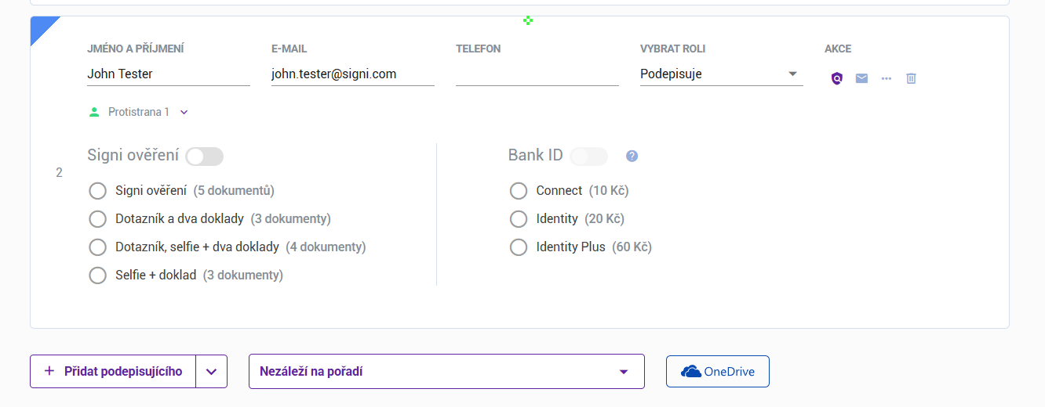Image resolution: width=1045 pixels, height=407 pixels.
Task: Select the Identity Plus radio option
Action: tap(519, 247)
